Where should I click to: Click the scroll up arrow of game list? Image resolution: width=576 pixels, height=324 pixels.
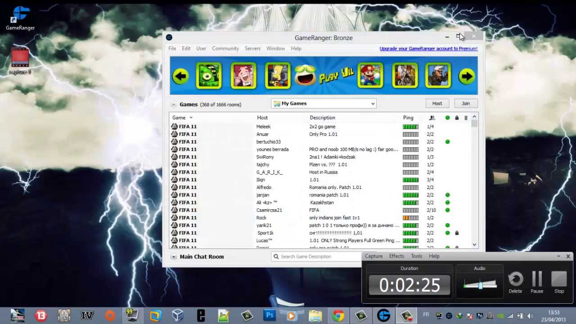point(474,117)
